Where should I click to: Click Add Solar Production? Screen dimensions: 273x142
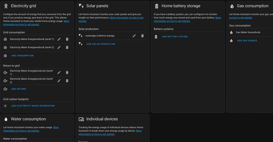[101, 44]
